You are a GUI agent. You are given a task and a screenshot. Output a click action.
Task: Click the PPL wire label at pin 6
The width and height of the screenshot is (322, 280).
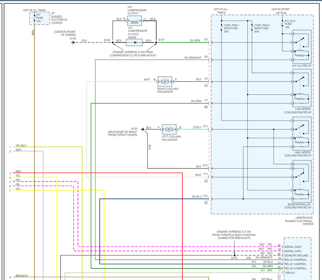coord(18,185)
